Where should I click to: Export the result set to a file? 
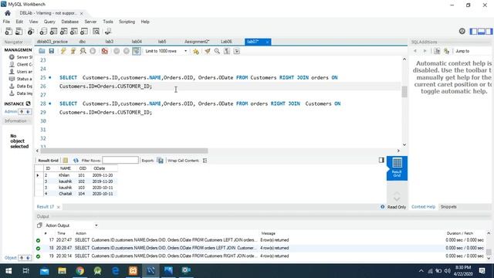click(161, 161)
